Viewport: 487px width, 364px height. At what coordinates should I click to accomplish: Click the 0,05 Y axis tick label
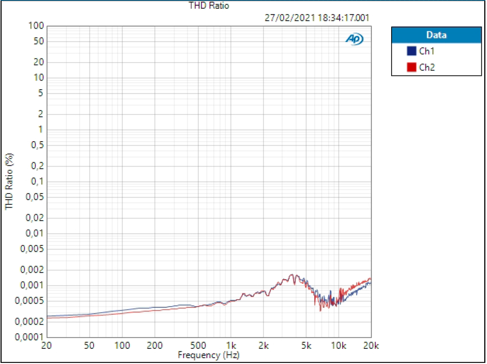[x=35, y=196]
